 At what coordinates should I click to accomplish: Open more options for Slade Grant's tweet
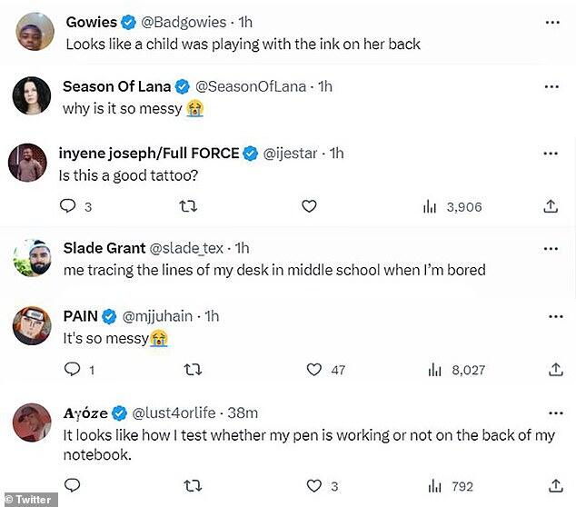(551, 248)
